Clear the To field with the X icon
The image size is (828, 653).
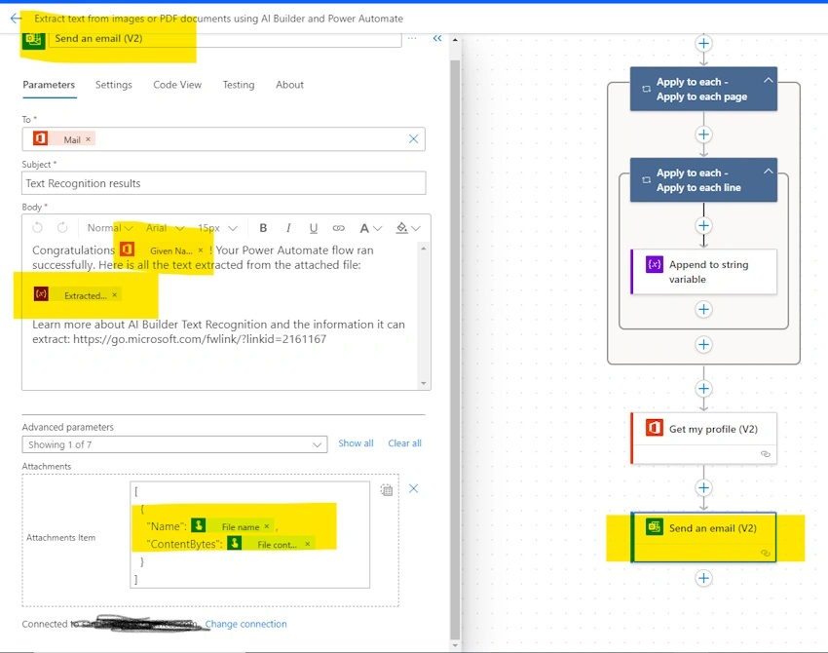[413, 139]
